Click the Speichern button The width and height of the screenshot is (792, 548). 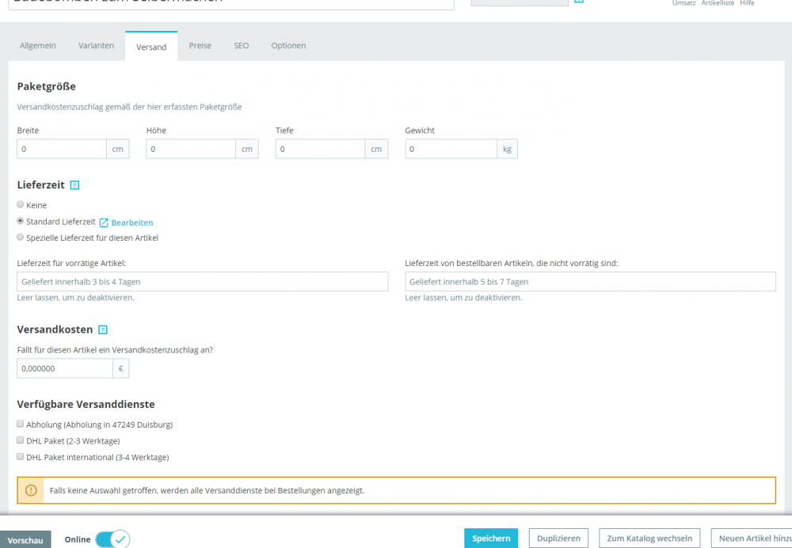[x=491, y=538]
